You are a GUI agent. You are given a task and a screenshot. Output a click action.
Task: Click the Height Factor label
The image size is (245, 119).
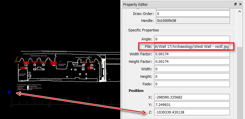(140, 62)
